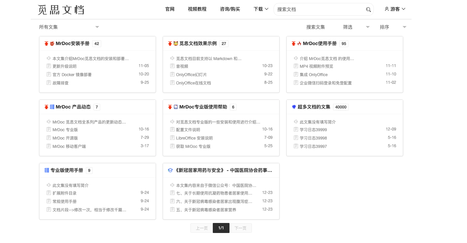Open the MrDoc使用手册 collection
This screenshot has width=467, height=243.
tap(320, 43)
